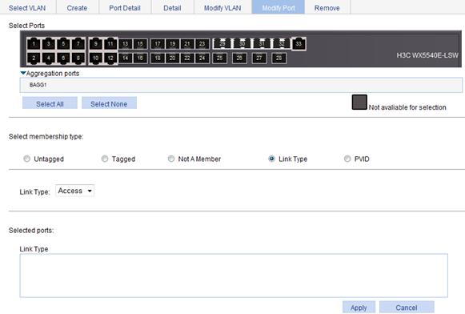
Task: Select port 7 on the switch panel
Action: click(x=78, y=44)
